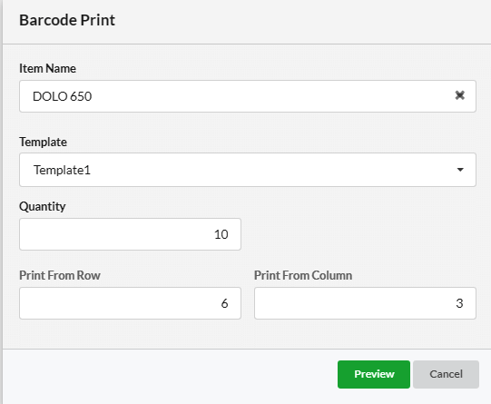Click the Print From Row label

tap(60, 275)
